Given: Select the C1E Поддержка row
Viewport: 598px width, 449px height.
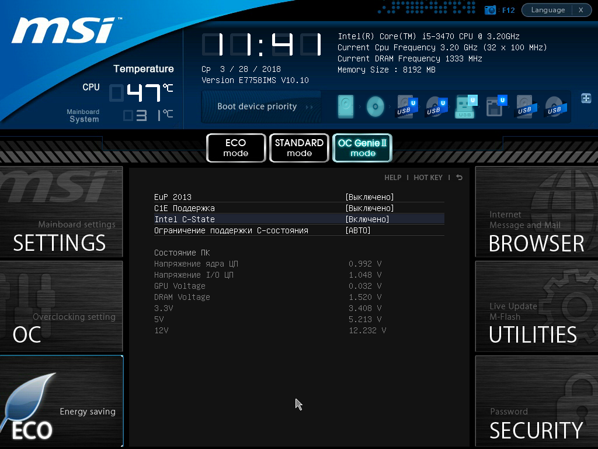Looking at the screenshot, I should point(299,208).
